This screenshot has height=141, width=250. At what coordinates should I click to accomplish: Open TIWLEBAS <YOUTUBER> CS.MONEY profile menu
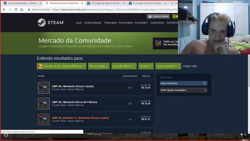pos(126,23)
